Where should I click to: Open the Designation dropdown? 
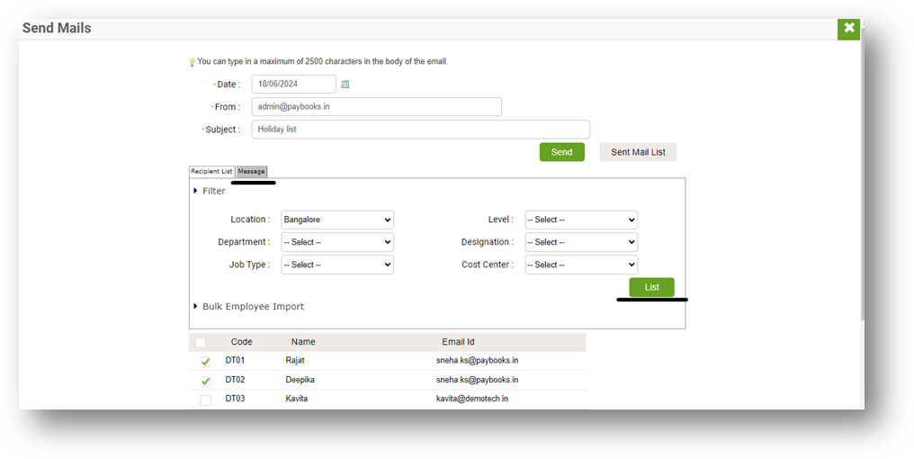click(581, 242)
